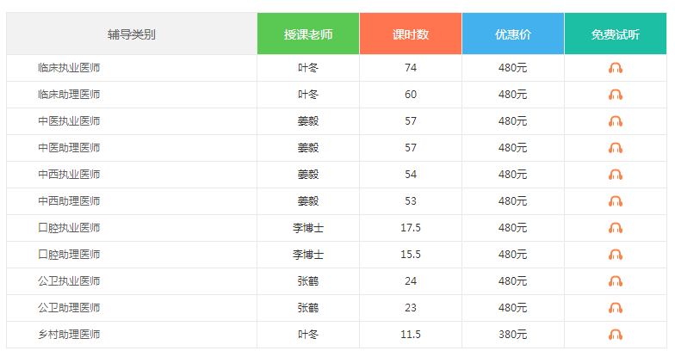This screenshot has width=675, height=357.
Task: Click the 乡村助理医师 course name
Action: 69,335
